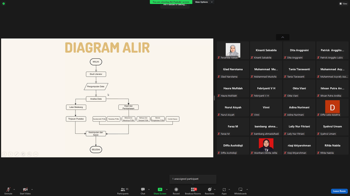Expand Share Screen options arrow
The height and width of the screenshot is (196, 350).
tap(167, 189)
